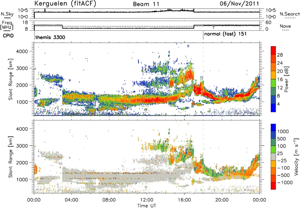Click the 'Time UT' axis label

click(x=147, y=205)
